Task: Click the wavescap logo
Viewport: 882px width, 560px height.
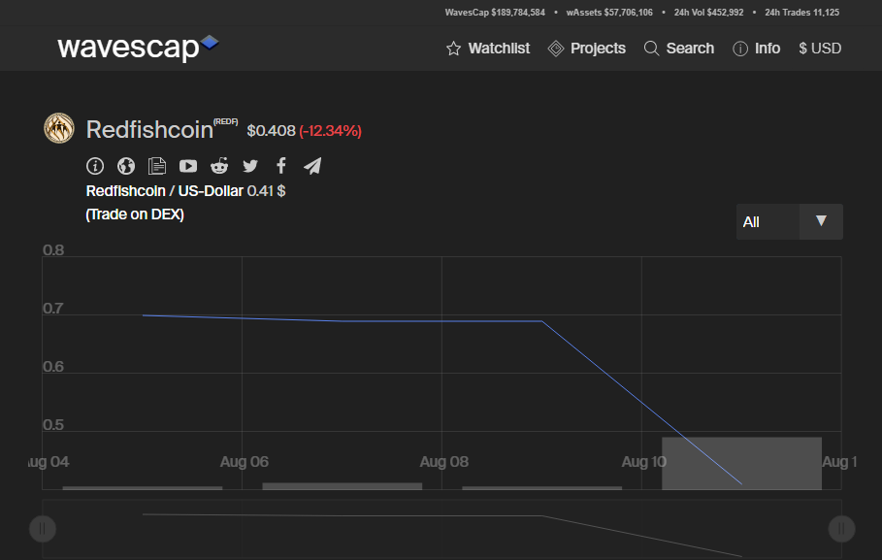Action: coord(138,48)
